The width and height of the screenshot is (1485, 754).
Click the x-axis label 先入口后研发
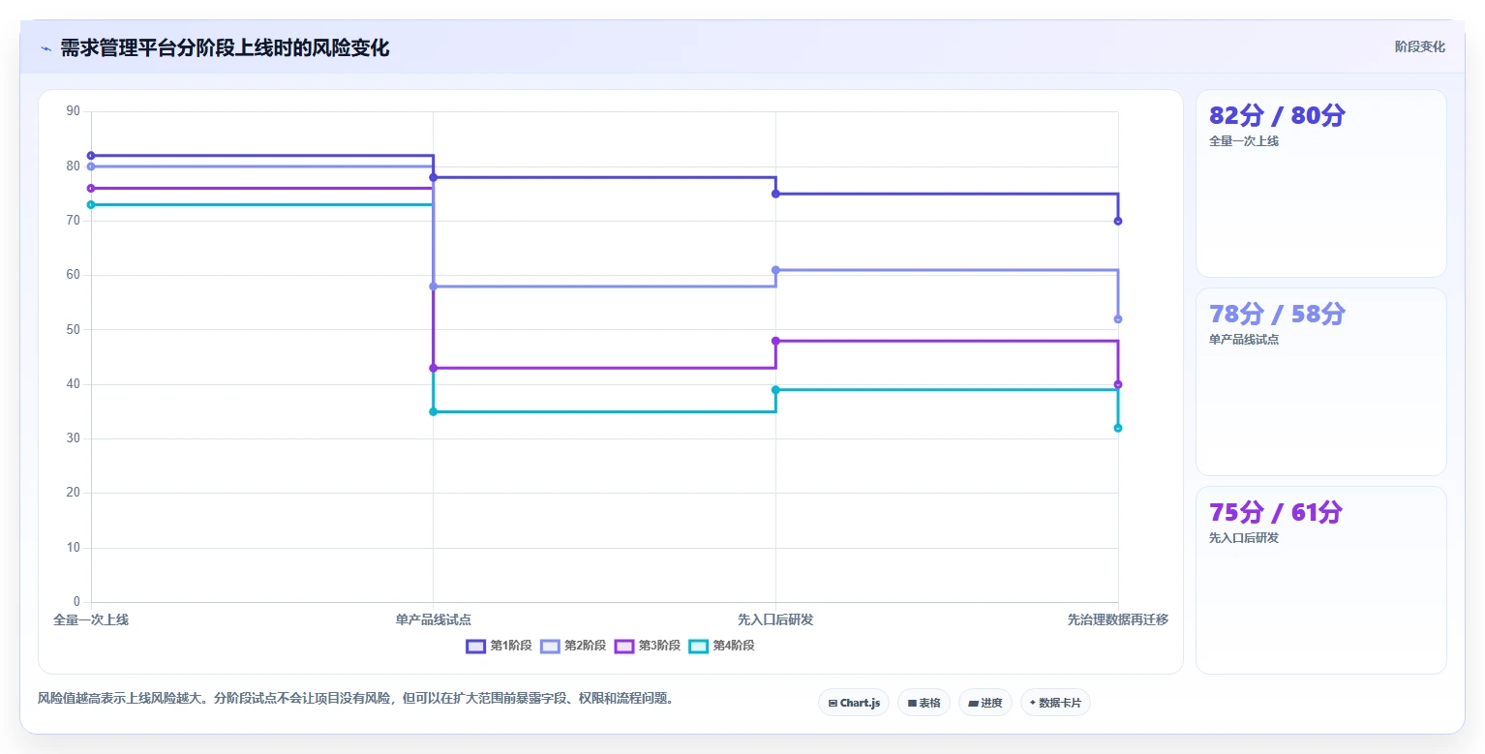pyautogui.click(x=775, y=619)
